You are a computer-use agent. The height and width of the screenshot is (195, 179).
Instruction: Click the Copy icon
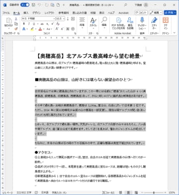tap(16, 24)
